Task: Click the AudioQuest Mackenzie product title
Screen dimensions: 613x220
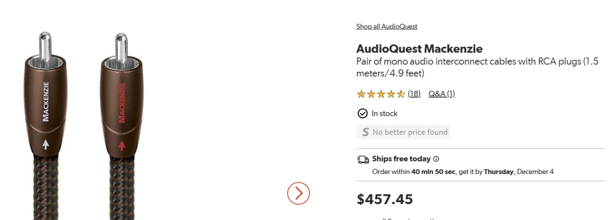Action: pyautogui.click(x=419, y=49)
